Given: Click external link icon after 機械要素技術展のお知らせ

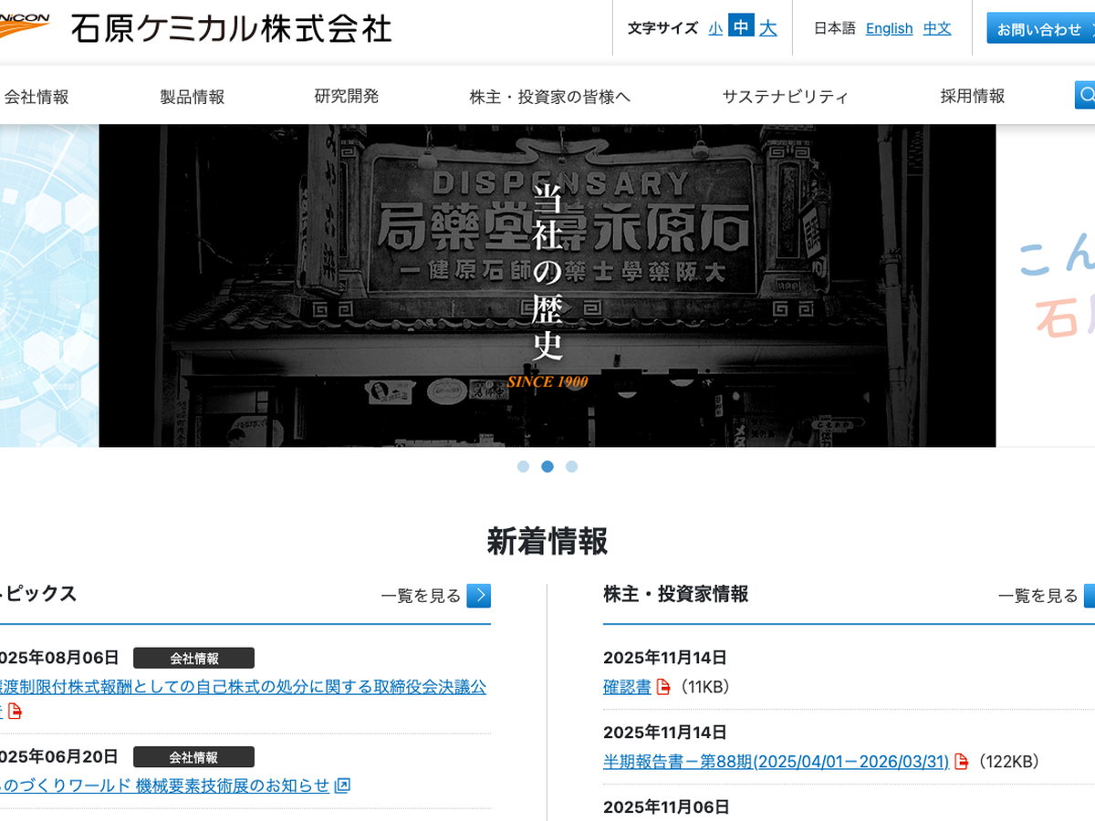Looking at the screenshot, I should click(342, 785).
